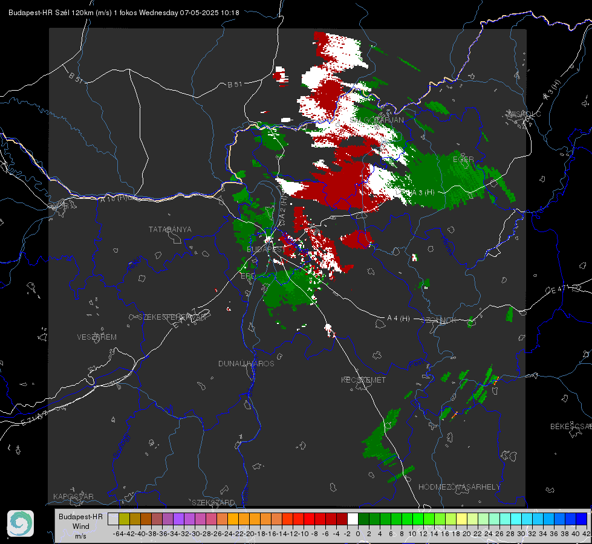Screen dimensions: 592x544
Task: Click the SZEKSZÁRD city label
Action: pos(213,502)
